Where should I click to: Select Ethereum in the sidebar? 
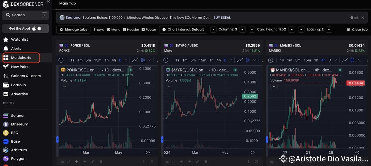20,124
